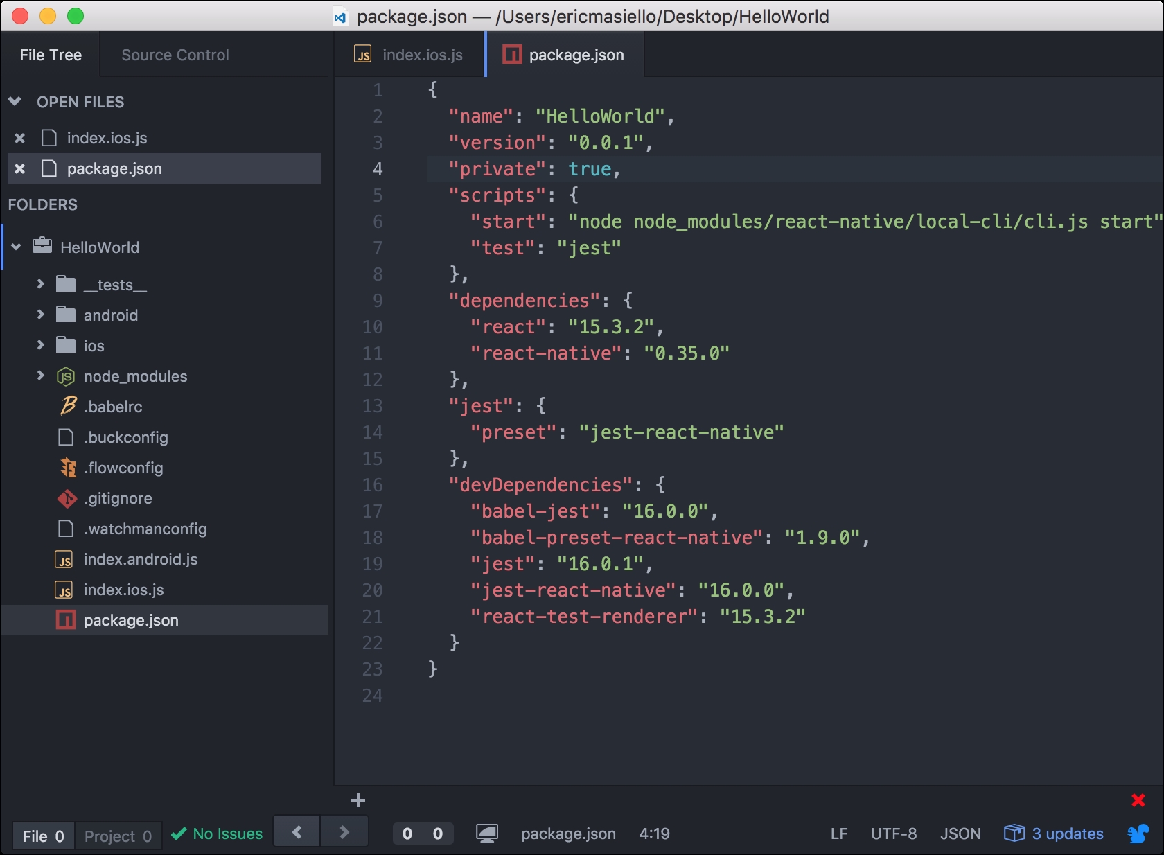Click the package box updates icon

[x=1014, y=832]
